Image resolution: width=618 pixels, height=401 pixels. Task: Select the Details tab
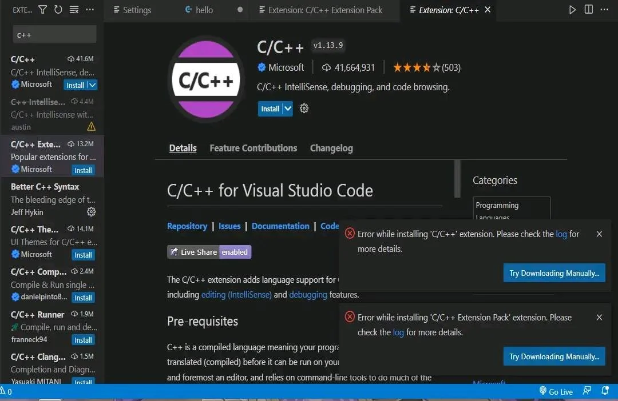(x=183, y=148)
